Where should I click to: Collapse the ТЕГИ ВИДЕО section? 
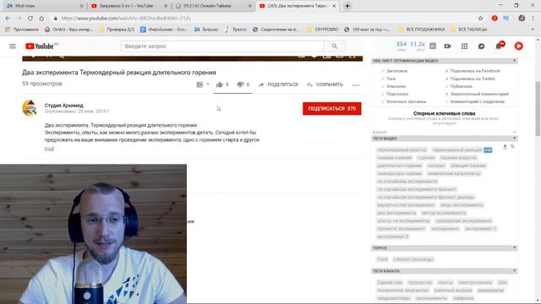click(515, 138)
